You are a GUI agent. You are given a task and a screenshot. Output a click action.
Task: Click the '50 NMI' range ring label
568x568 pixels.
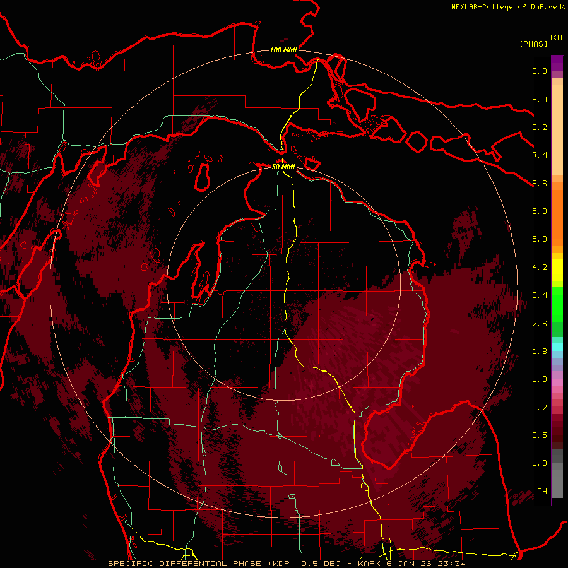283,167
